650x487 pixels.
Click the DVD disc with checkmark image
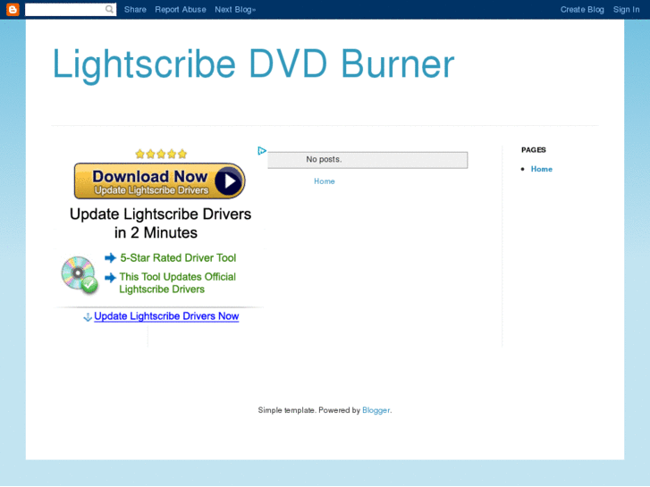(x=80, y=275)
